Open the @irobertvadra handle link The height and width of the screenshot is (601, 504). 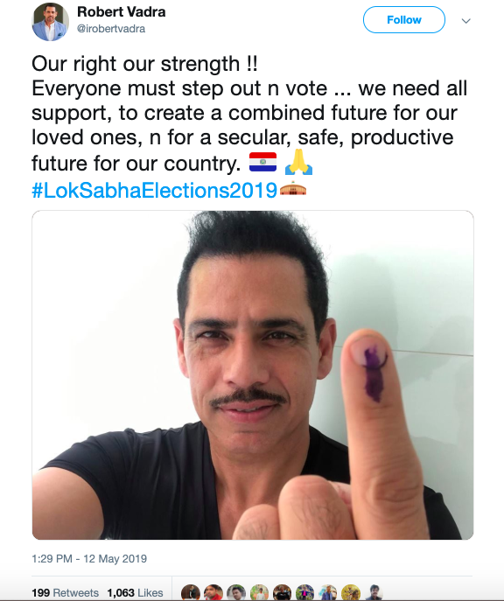pyautogui.click(x=111, y=29)
